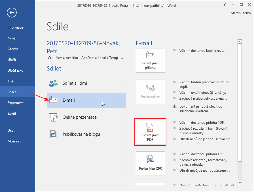Click Poslat jako XPS button
The height and width of the screenshot is (192, 254).
click(x=150, y=164)
